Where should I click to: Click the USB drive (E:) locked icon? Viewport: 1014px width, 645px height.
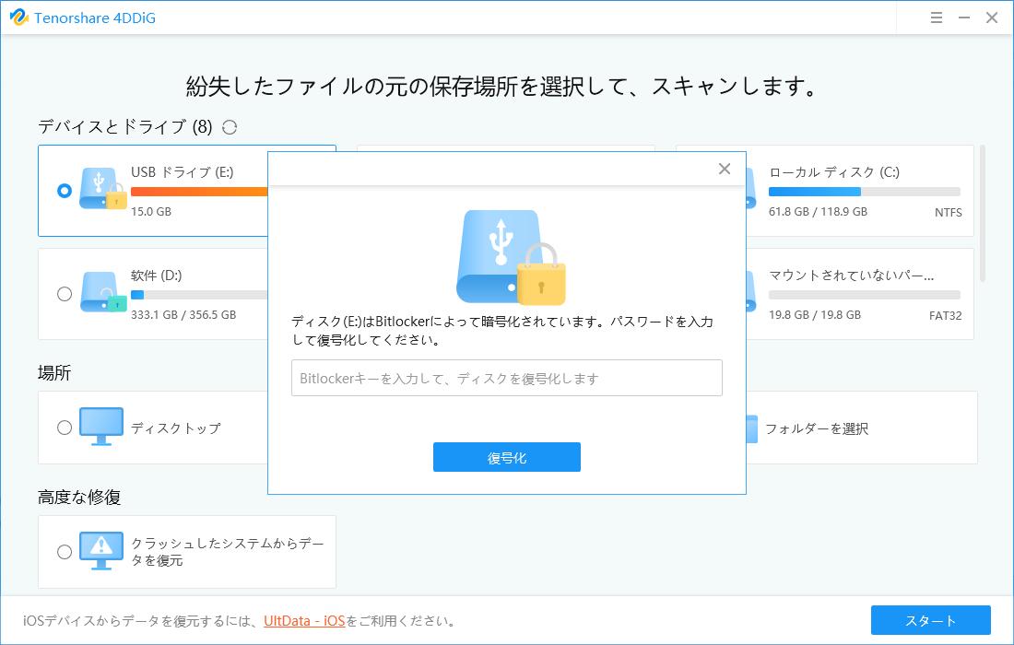(x=102, y=189)
